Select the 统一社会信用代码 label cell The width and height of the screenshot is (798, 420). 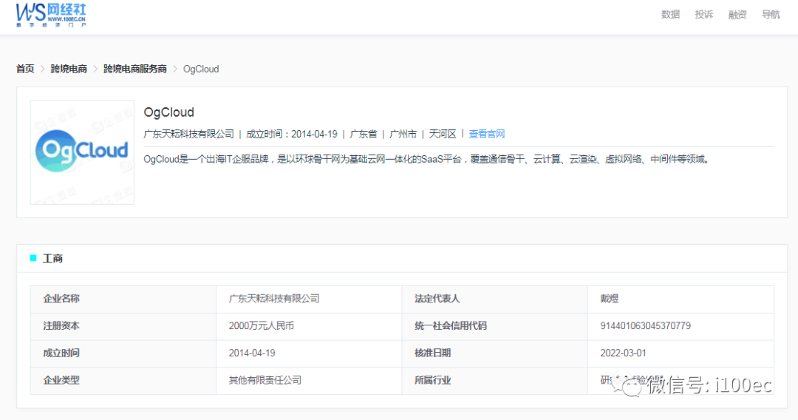pos(494,326)
